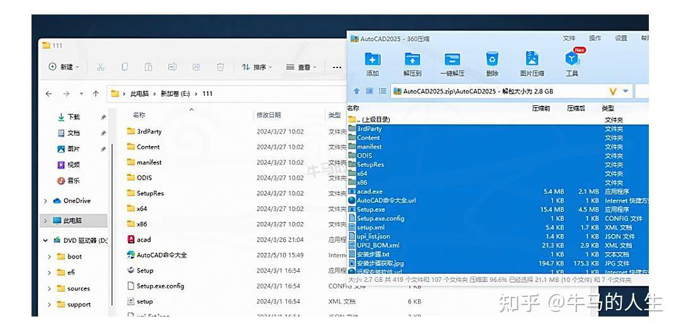Click the share icon in Explorer toolbar

[196, 67]
